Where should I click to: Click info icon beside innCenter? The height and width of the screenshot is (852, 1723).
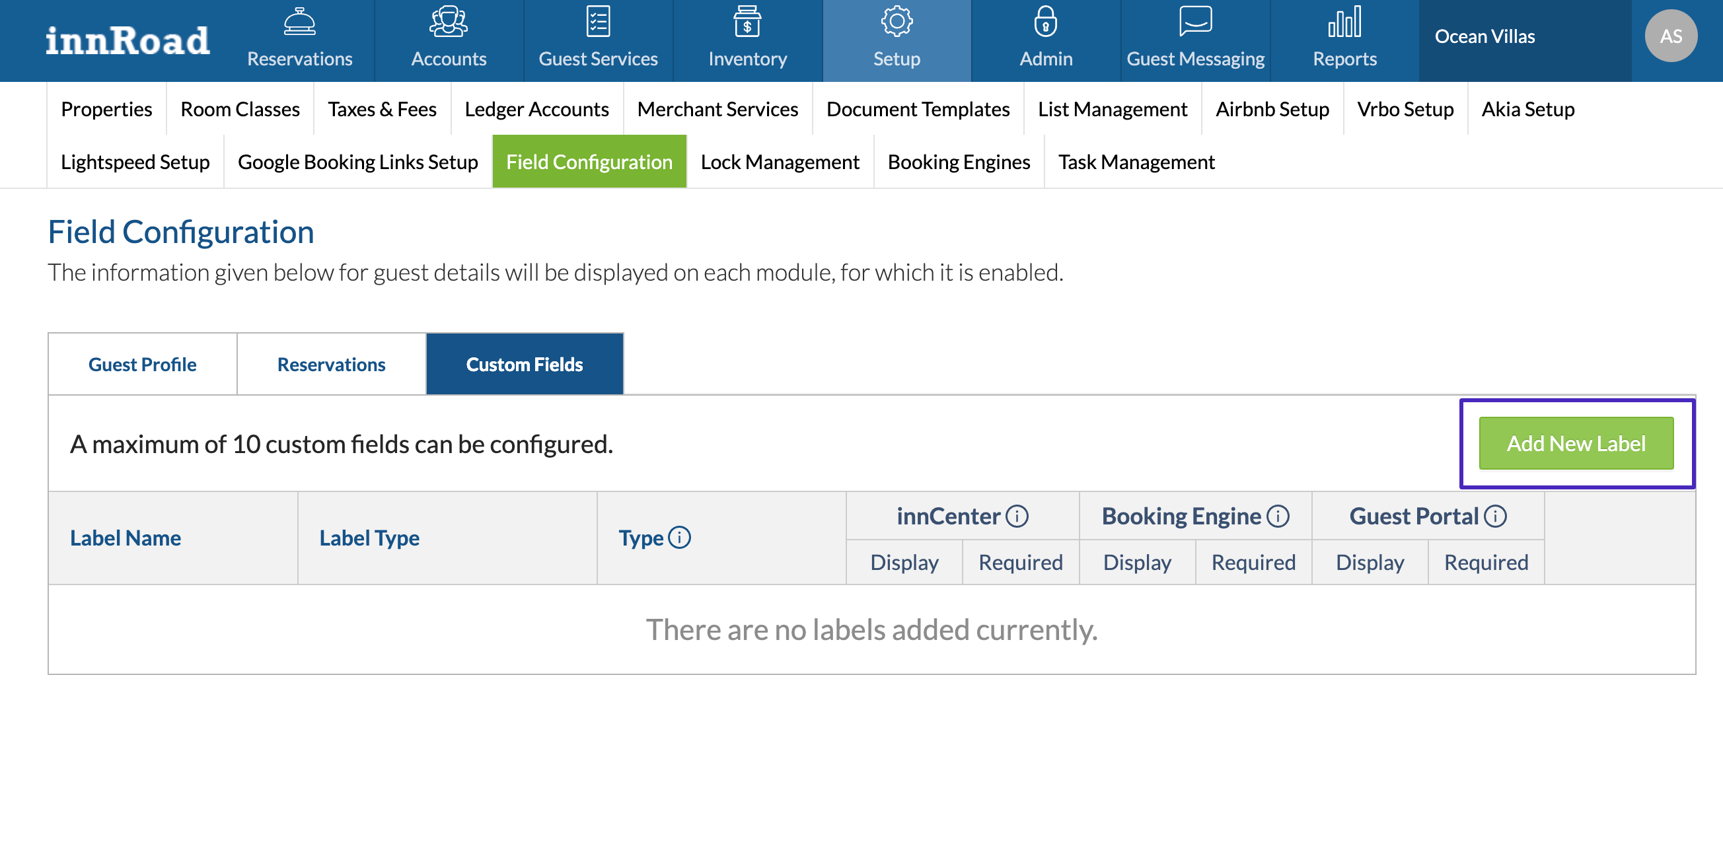(1017, 516)
